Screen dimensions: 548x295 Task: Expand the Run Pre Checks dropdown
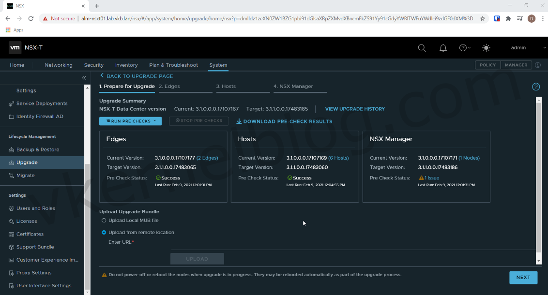coord(130,121)
